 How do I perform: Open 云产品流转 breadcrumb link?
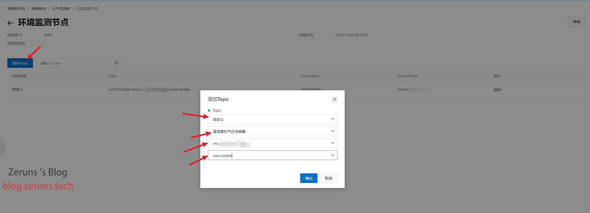pyautogui.click(x=61, y=9)
